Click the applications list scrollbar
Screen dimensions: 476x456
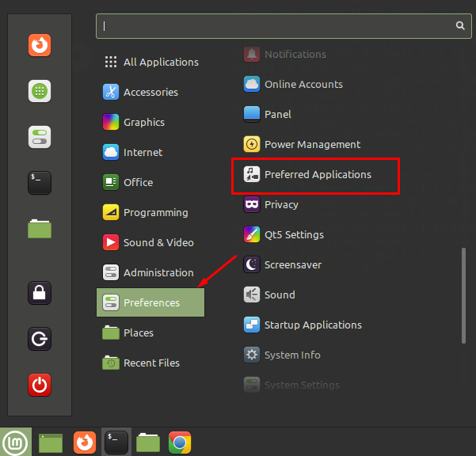pyautogui.click(x=463, y=296)
